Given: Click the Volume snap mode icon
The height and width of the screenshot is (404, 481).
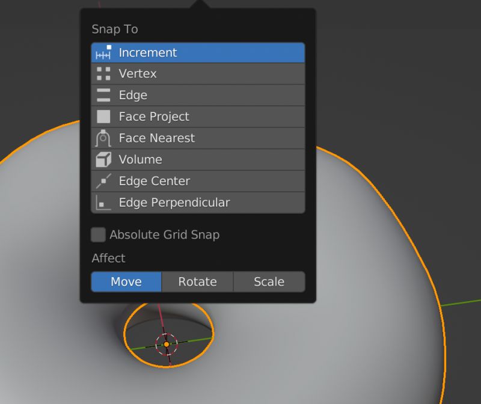Looking at the screenshot, I should 102,159.
